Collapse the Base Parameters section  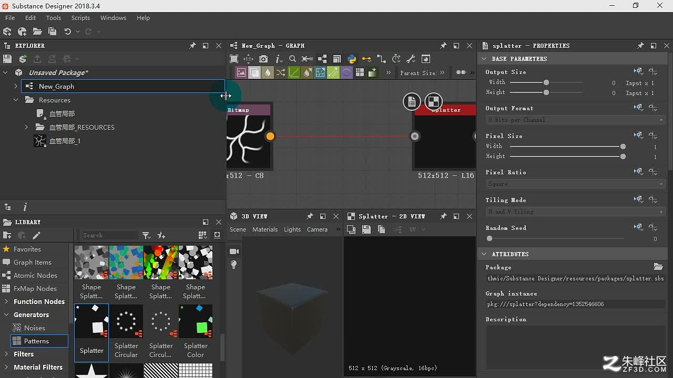tap(484, 59)
